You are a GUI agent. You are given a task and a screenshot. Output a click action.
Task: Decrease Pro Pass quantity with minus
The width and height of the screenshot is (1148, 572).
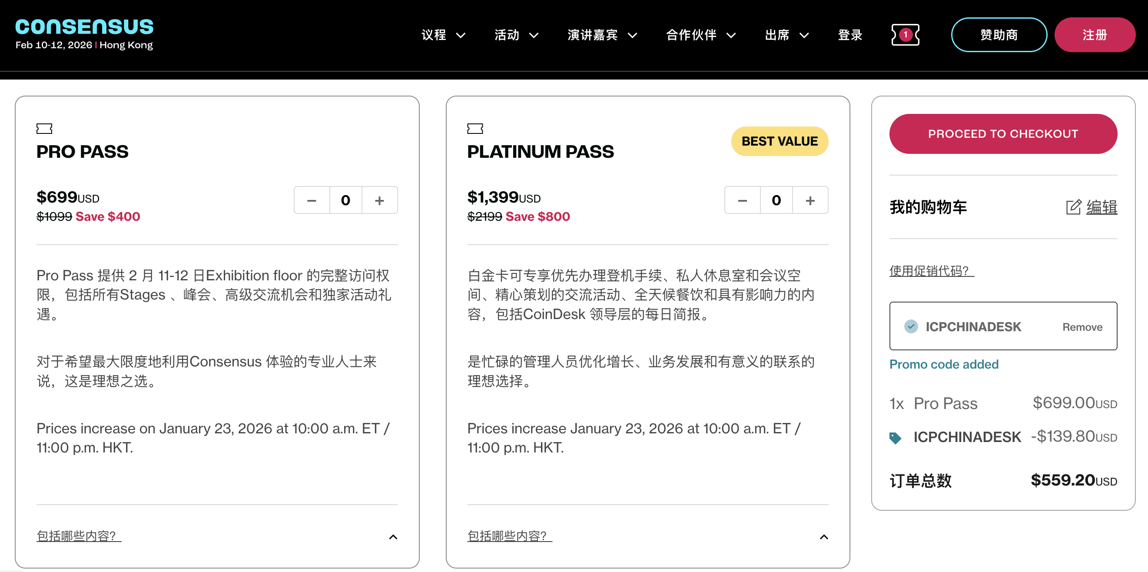pos(312,201)
